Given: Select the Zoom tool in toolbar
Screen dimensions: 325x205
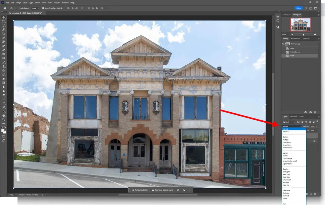Looking at the screenshot, I should [x=4, y=120].
